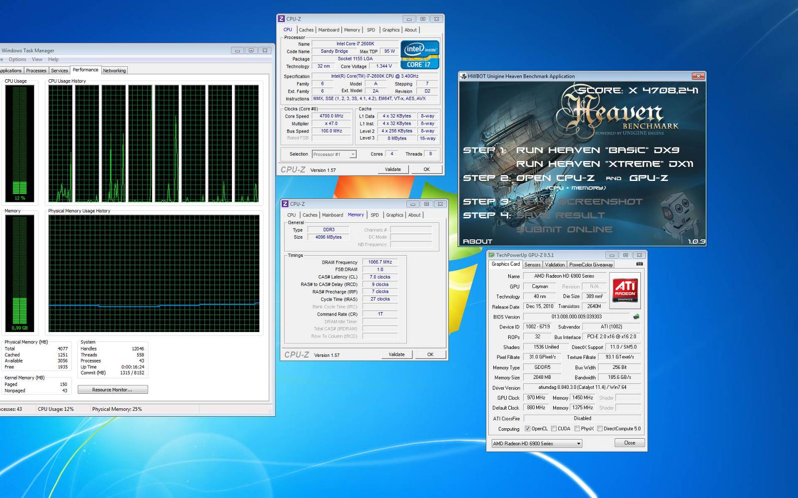Open the View menu in Task Manager
Screen dimensions: 798x498
[x=37, y=59]
